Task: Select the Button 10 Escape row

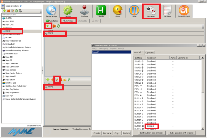Action: pyautogui.click(x=168, y=126)
